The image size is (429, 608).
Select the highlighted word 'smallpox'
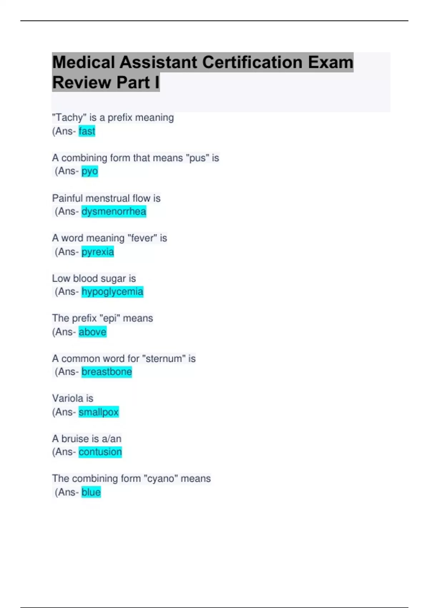[99, 412]
